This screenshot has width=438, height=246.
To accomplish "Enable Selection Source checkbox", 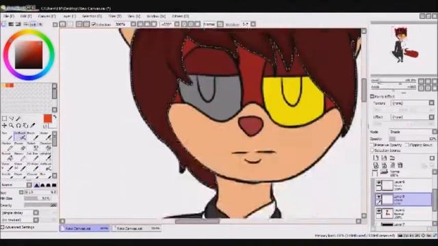I will 372,150.
